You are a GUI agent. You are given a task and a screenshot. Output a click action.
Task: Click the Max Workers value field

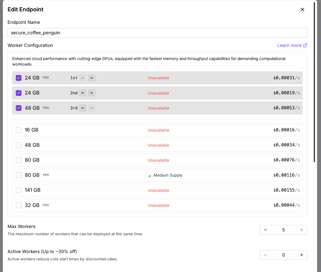point(284,230)
